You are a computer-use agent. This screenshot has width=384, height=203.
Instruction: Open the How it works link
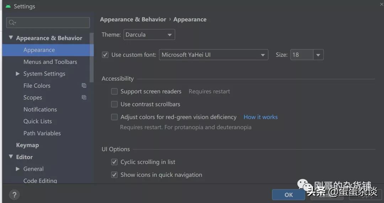(x=261, y=117)
